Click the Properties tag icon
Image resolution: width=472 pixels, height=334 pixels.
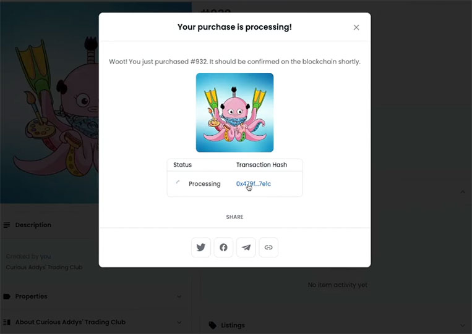(7, 296)
